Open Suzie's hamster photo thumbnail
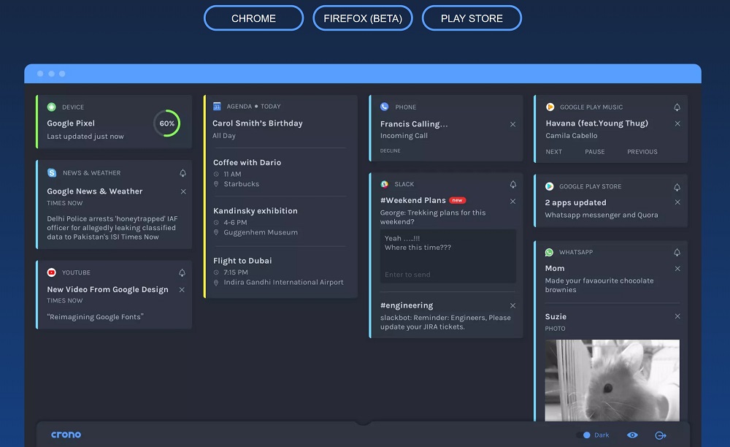 (612, 381)
